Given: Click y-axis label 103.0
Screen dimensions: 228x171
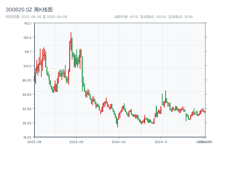Looking at the screenshot, I should [27, 66].
